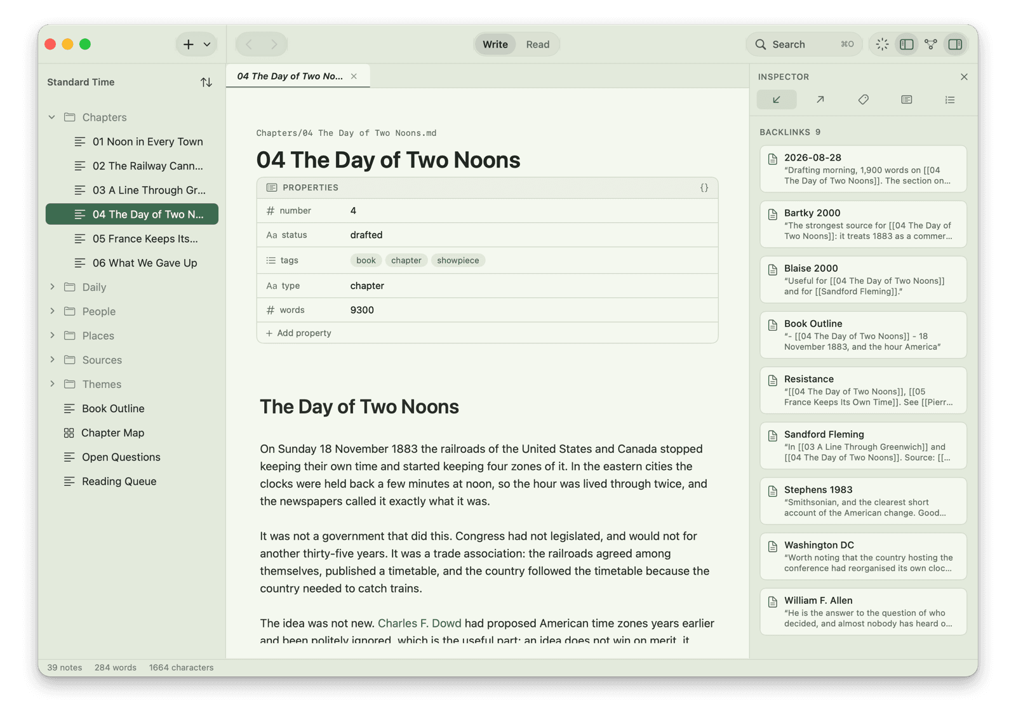Go forward with the right arrow
Image resolution: width=1016 pixels, height=710 pixels.
click(274, 44)
